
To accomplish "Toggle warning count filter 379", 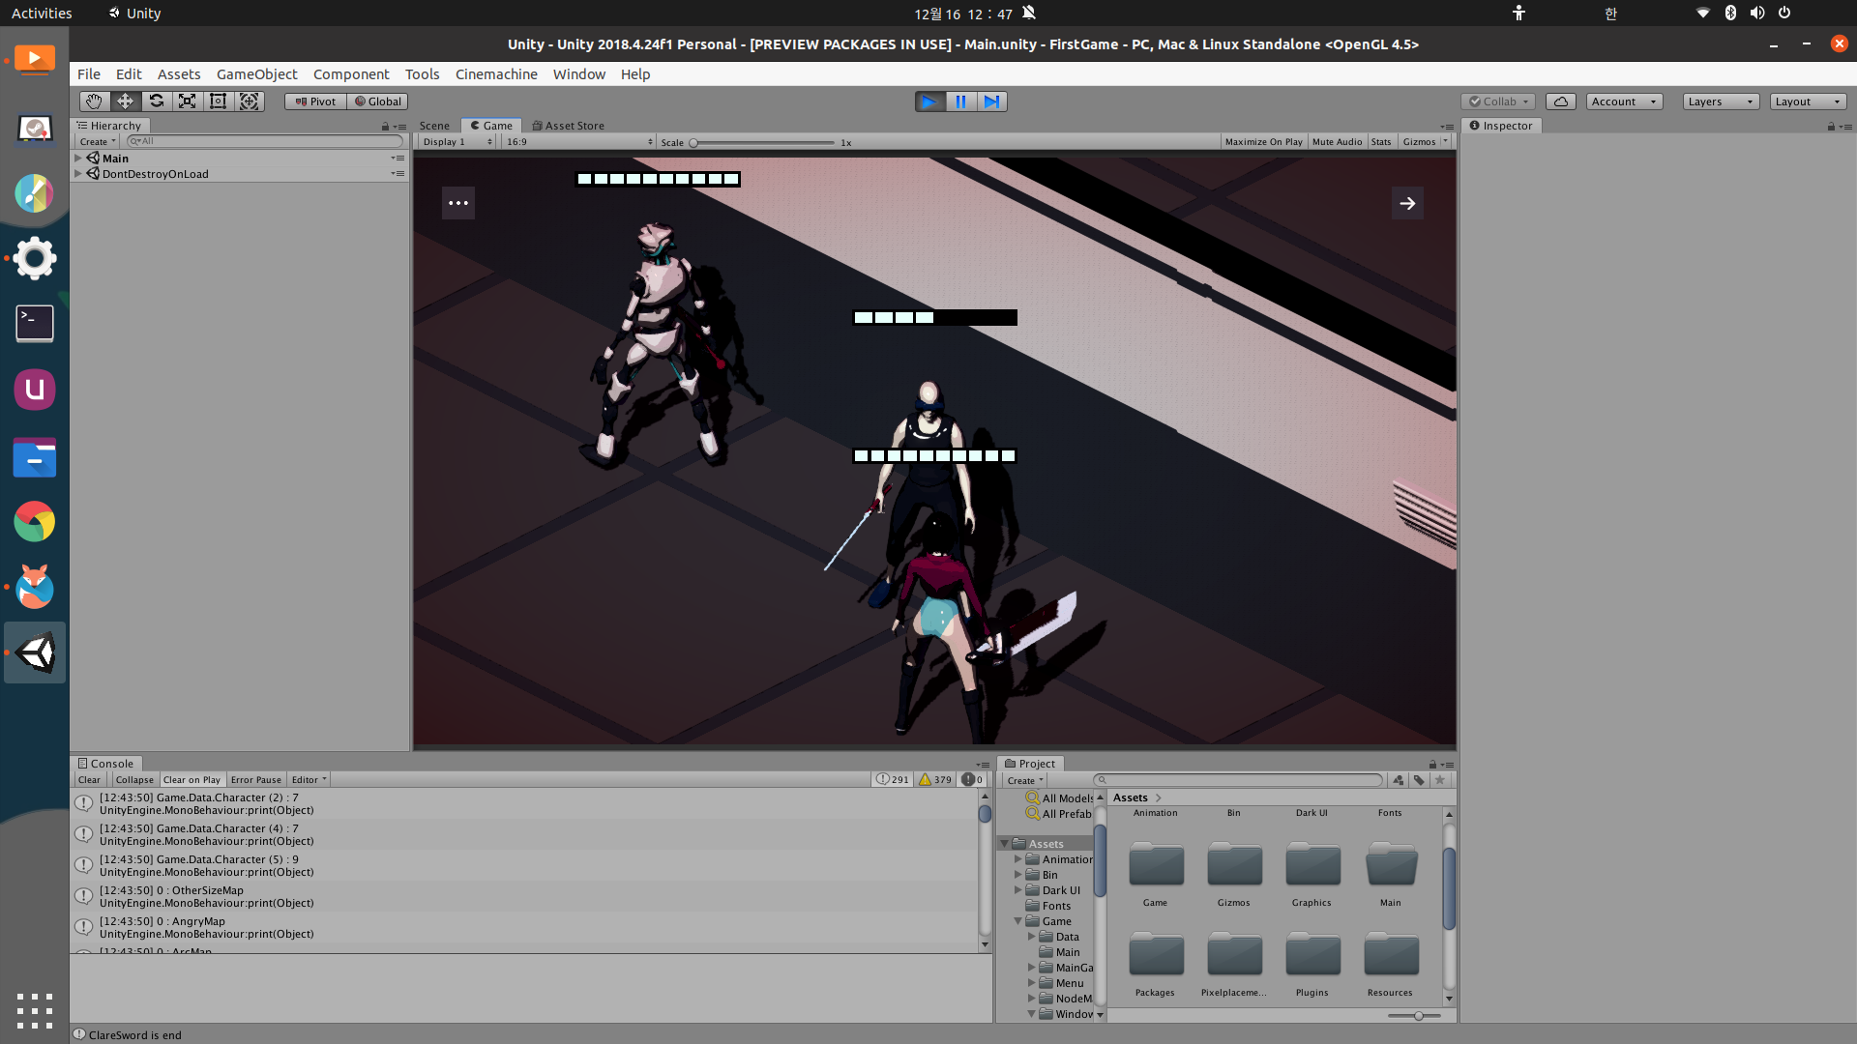I will (x=935, y=780).
